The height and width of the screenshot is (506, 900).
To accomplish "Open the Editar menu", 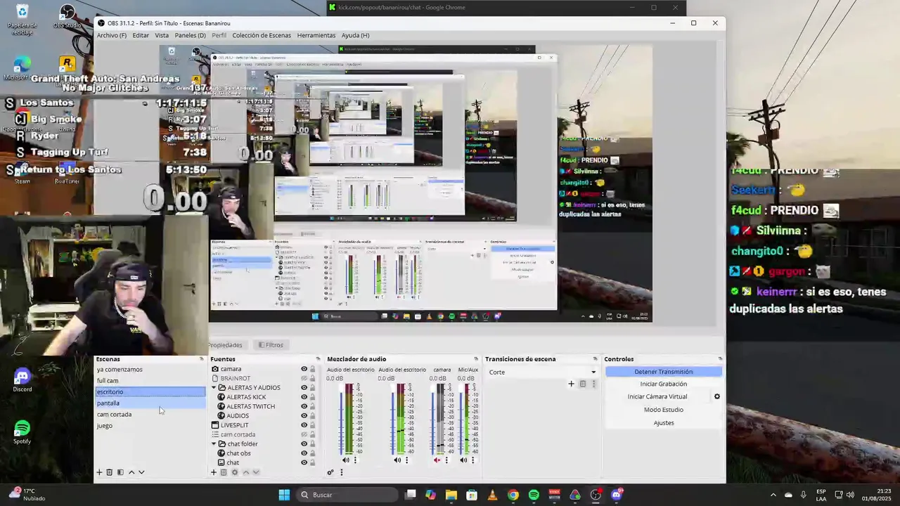I will [x=141, y=35].
